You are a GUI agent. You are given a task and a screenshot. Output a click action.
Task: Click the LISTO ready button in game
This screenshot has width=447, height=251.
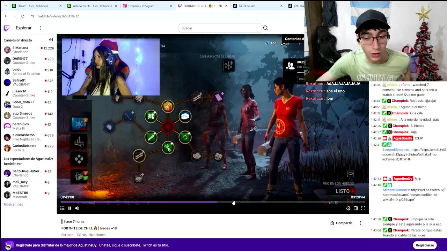tap(343, 191)
